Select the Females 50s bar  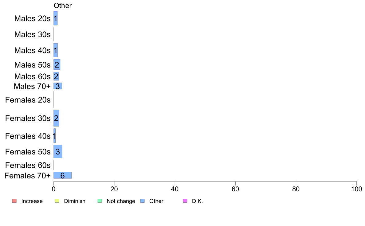pyautogui.click(x=58, y=151)
